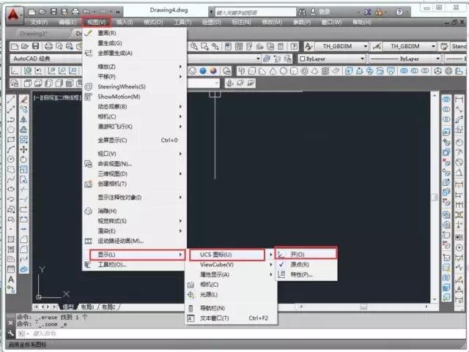Open the AutoCAD 经典 workspace dropdown
The height and width of the screenshot is (352, 469).
[x=45, y=59]
